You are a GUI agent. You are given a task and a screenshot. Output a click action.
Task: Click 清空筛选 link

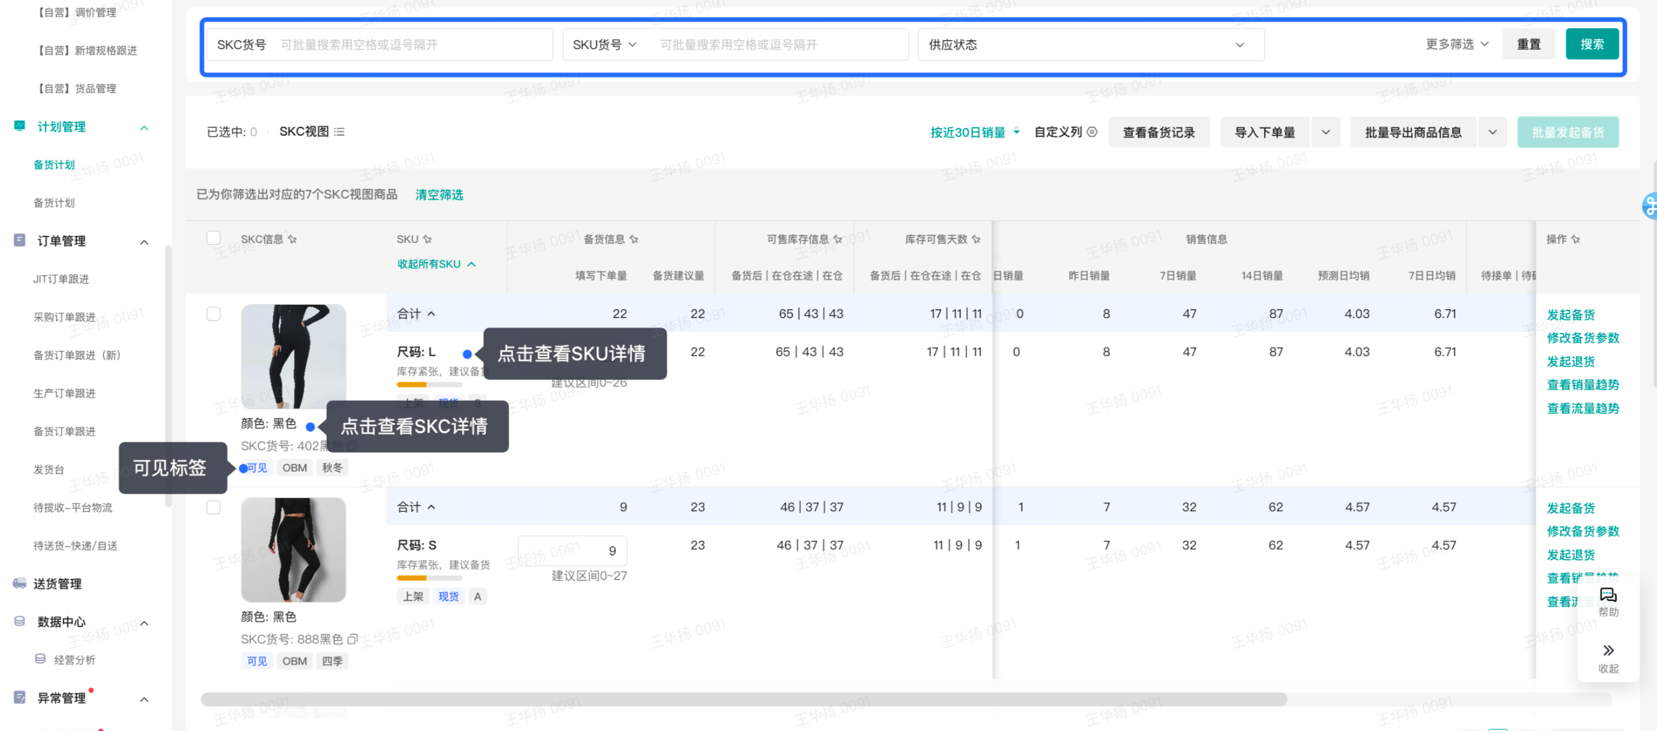[x=439, y=194]
